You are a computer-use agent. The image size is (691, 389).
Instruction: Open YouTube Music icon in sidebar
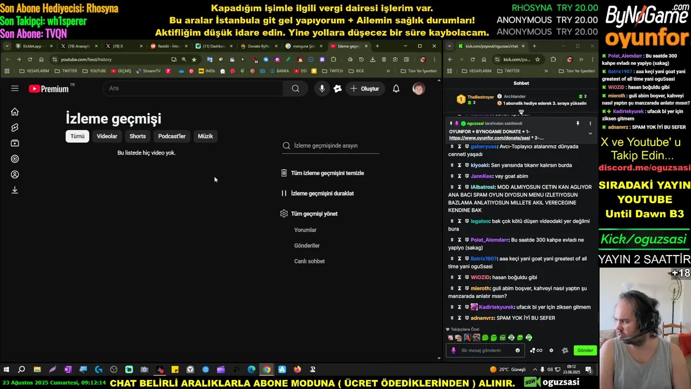point(15,159)
